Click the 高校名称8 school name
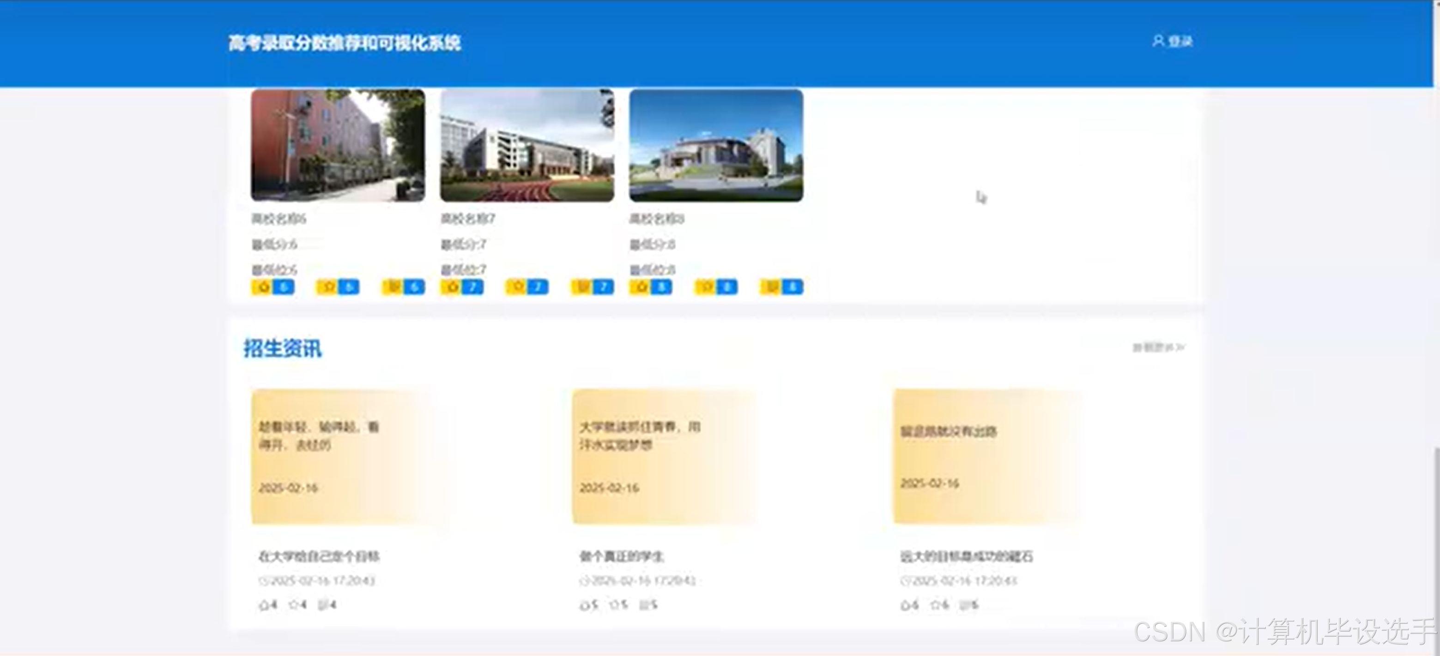This screenshot has width=1440, height=656. [657, 218]
